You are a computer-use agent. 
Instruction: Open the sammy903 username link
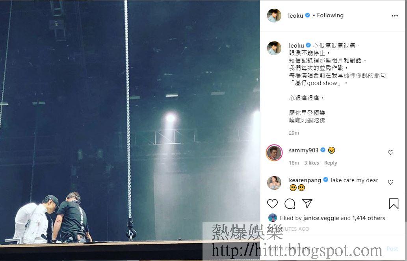[x=303, y=150]
